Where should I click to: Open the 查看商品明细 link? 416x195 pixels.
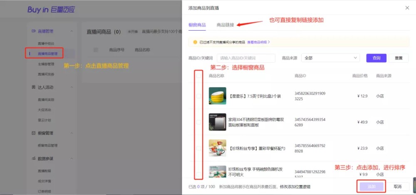click(x=258, y=42)
